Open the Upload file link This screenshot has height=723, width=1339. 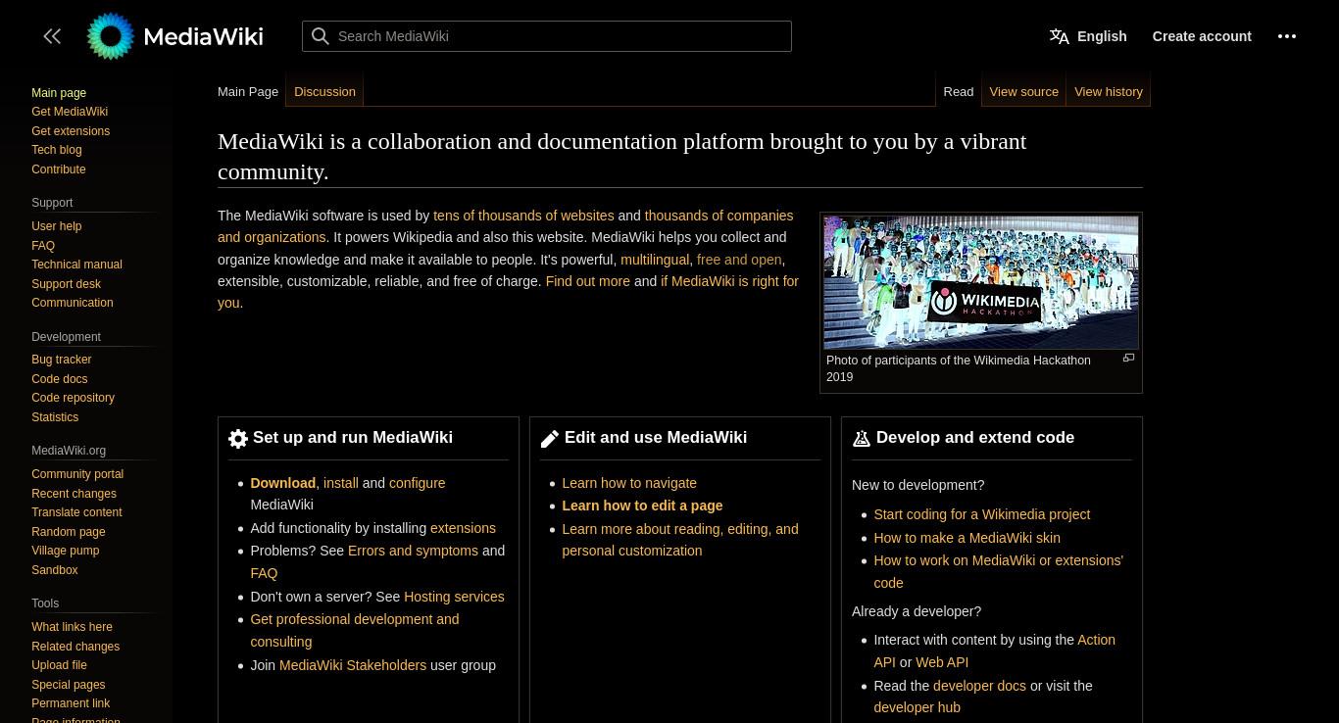point(59,665)
